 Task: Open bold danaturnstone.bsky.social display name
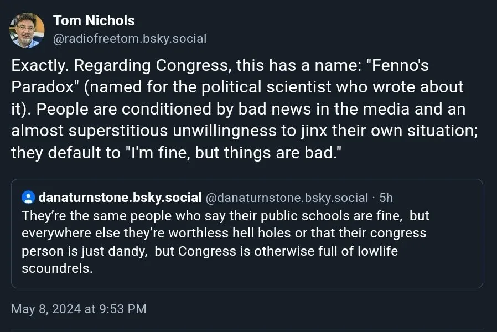tap(120, 198)
